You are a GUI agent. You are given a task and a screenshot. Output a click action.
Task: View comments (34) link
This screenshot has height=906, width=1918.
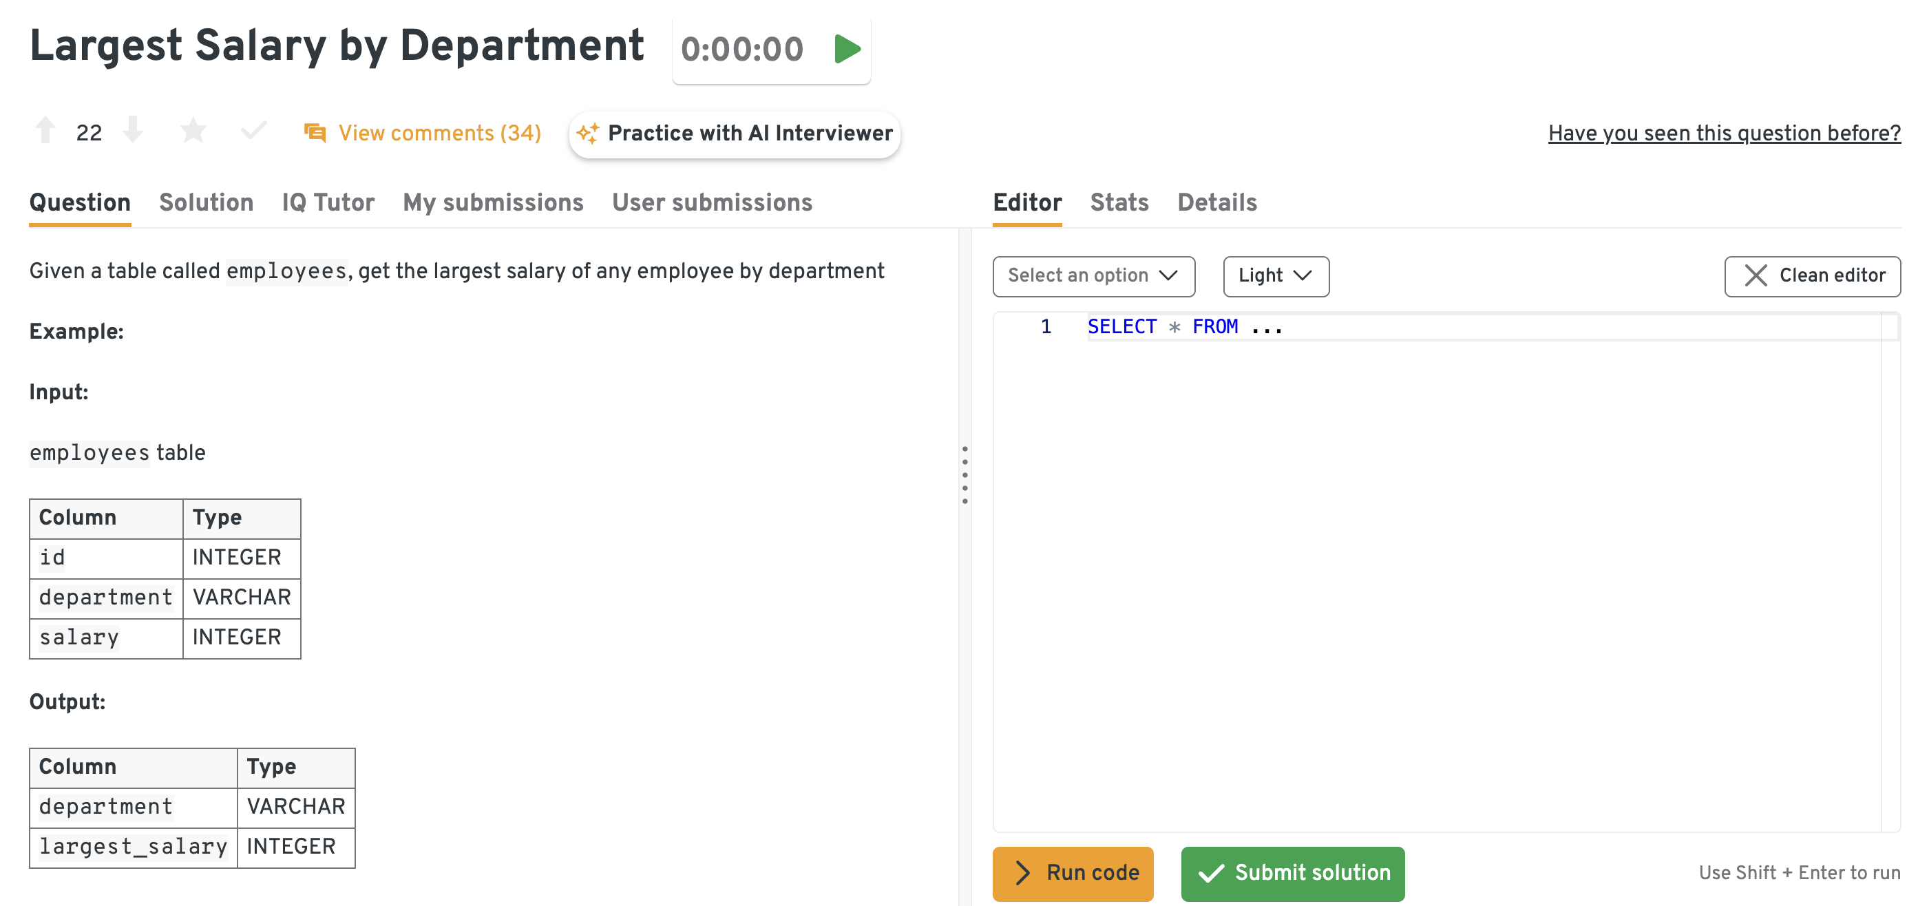(439, 134)
